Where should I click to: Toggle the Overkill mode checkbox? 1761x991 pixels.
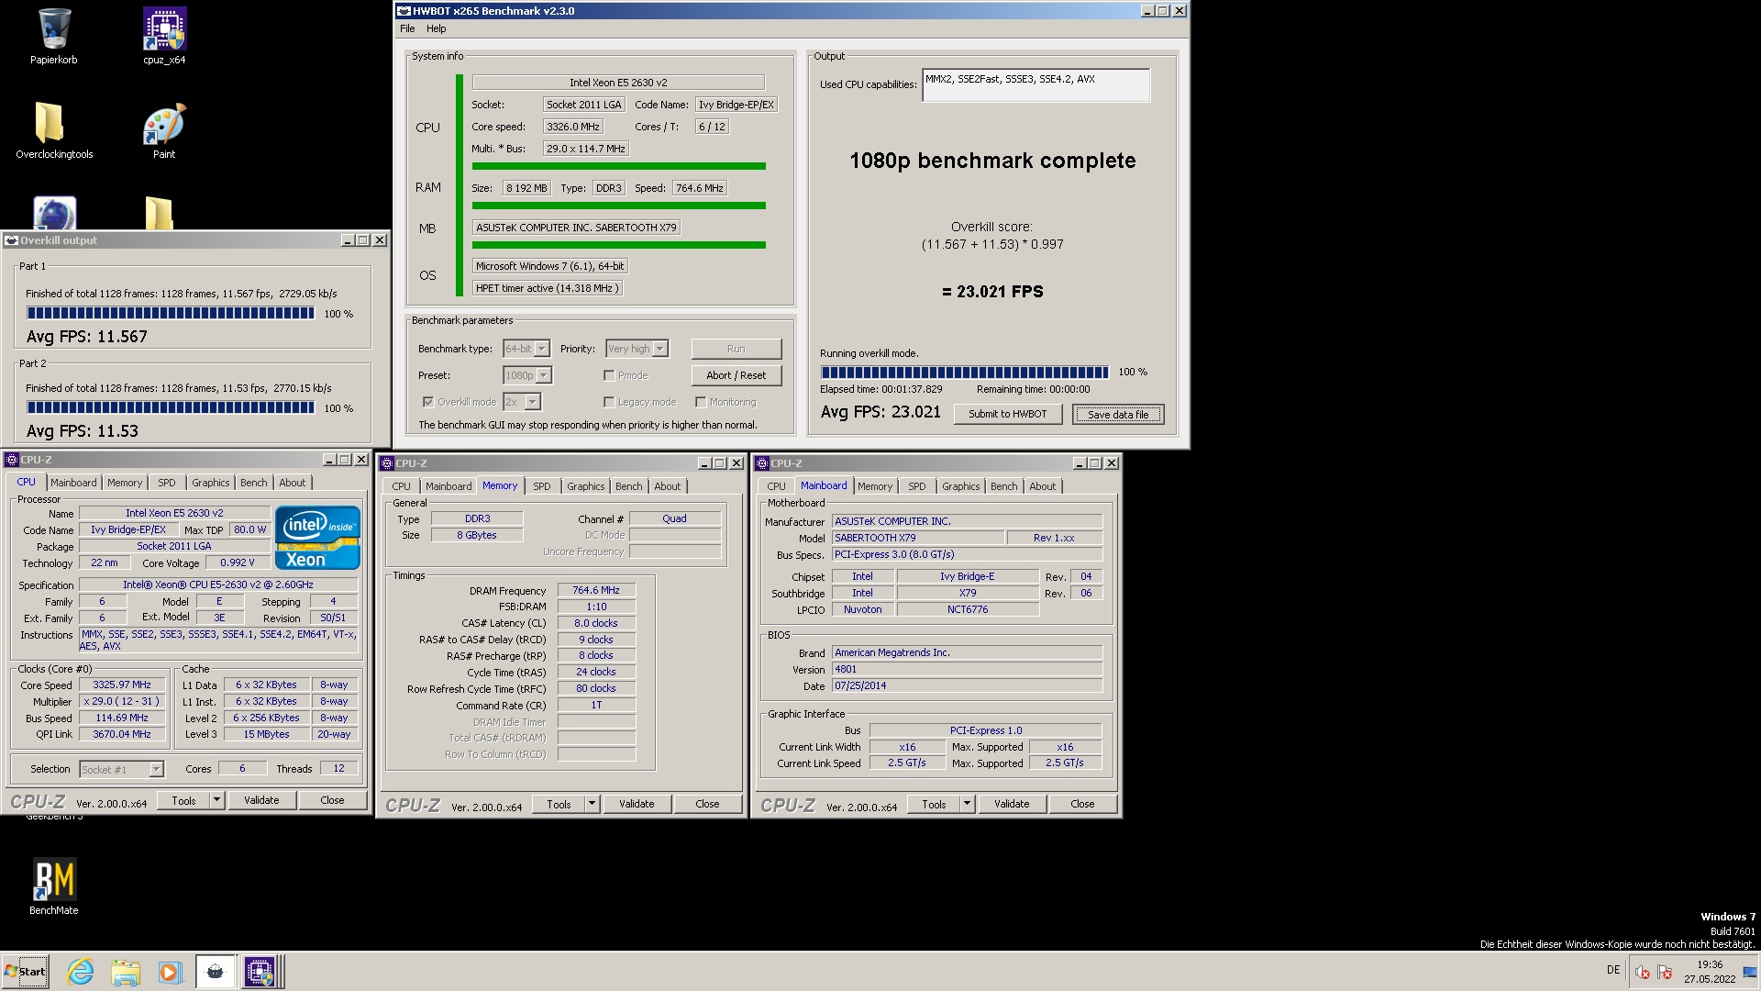428,402
